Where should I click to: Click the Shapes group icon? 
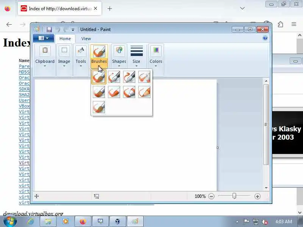119,50
